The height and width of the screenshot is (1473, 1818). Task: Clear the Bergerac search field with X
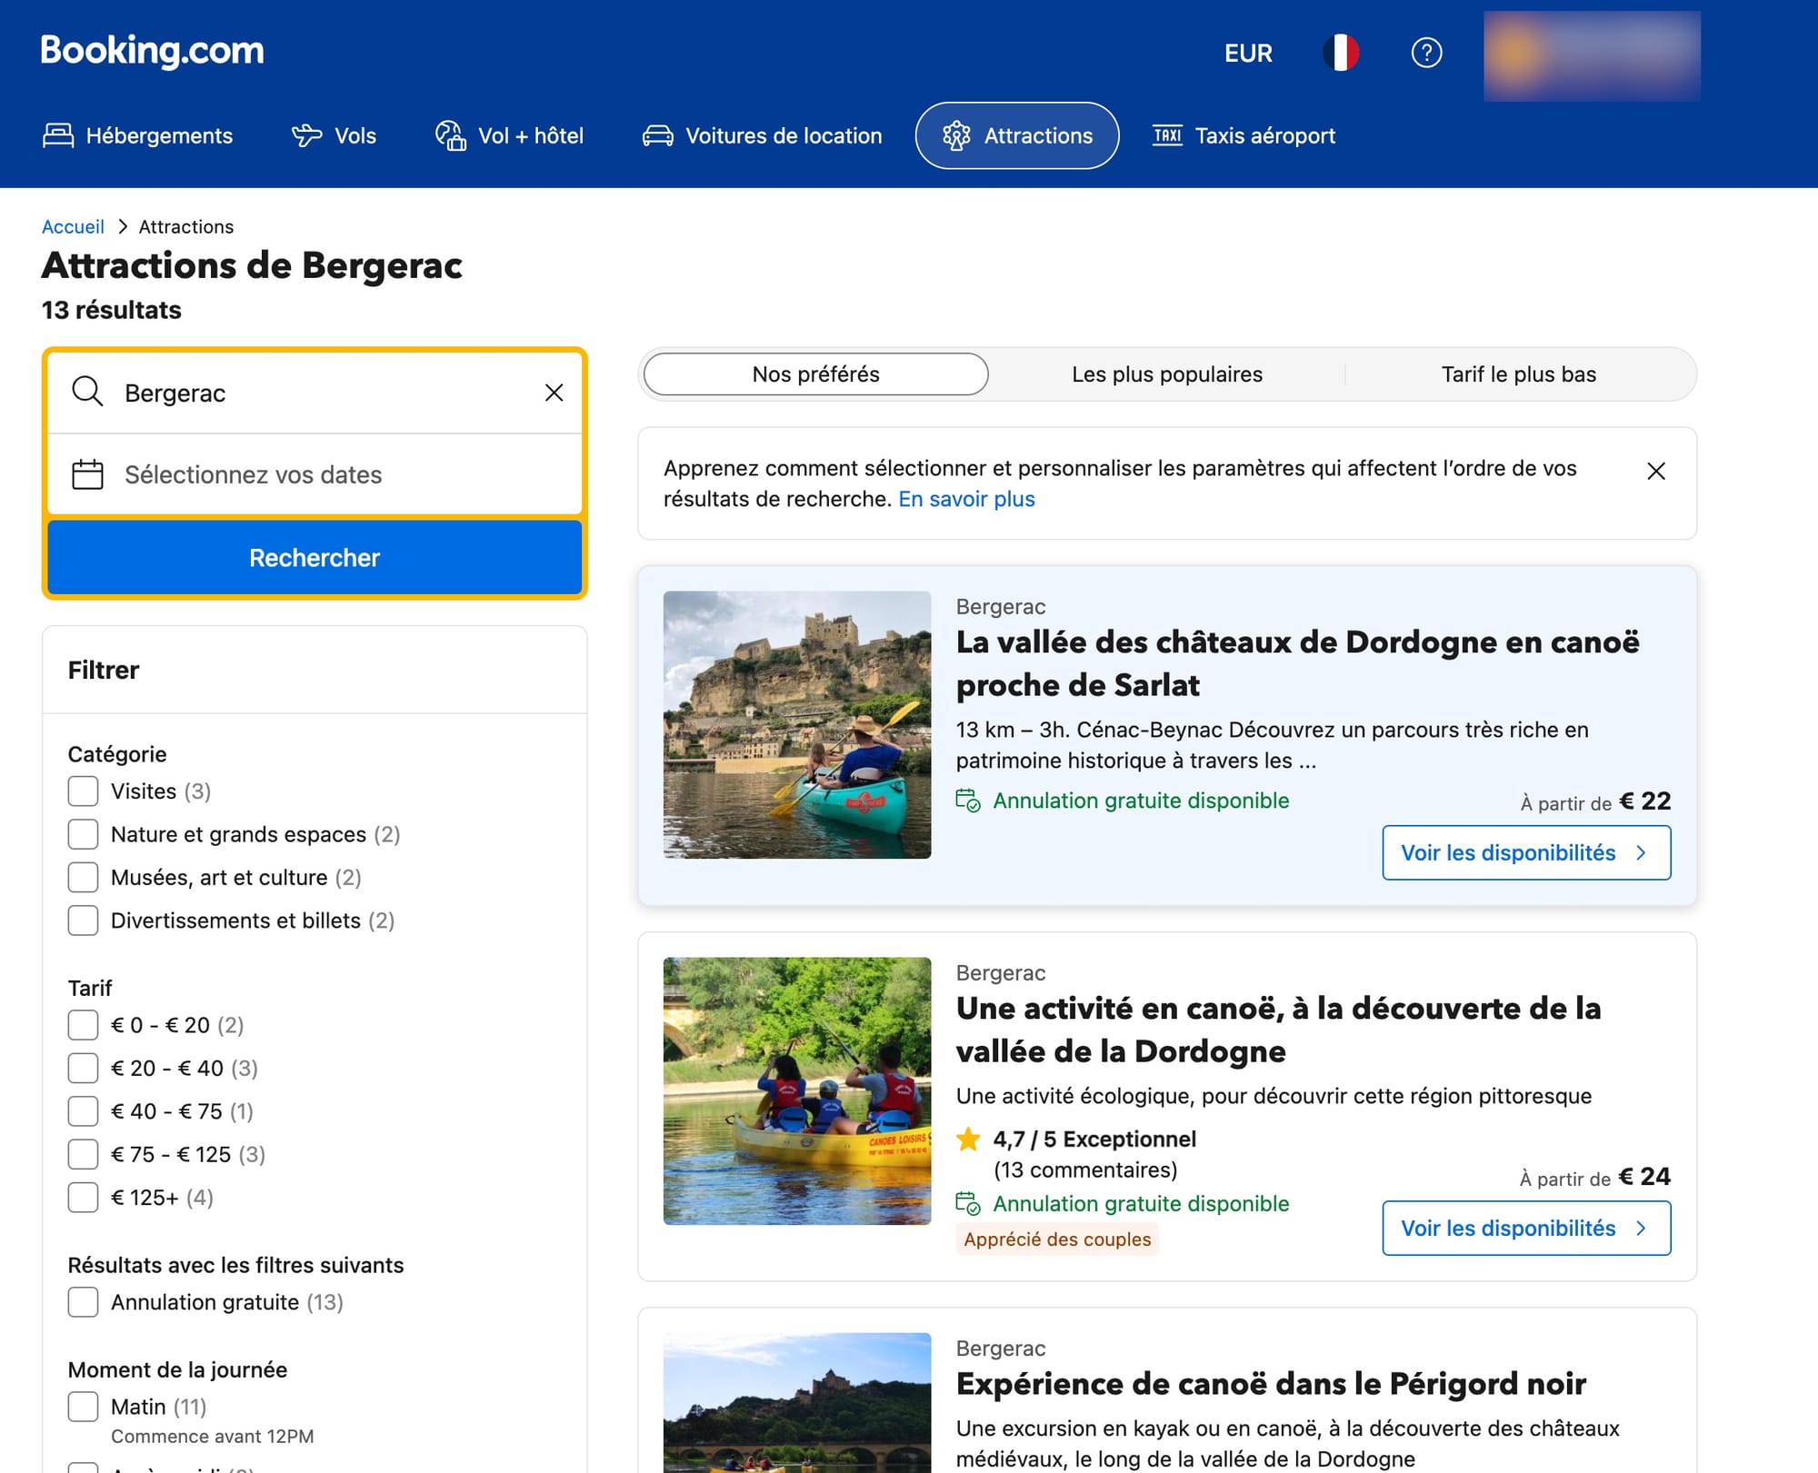click(554, 393)
